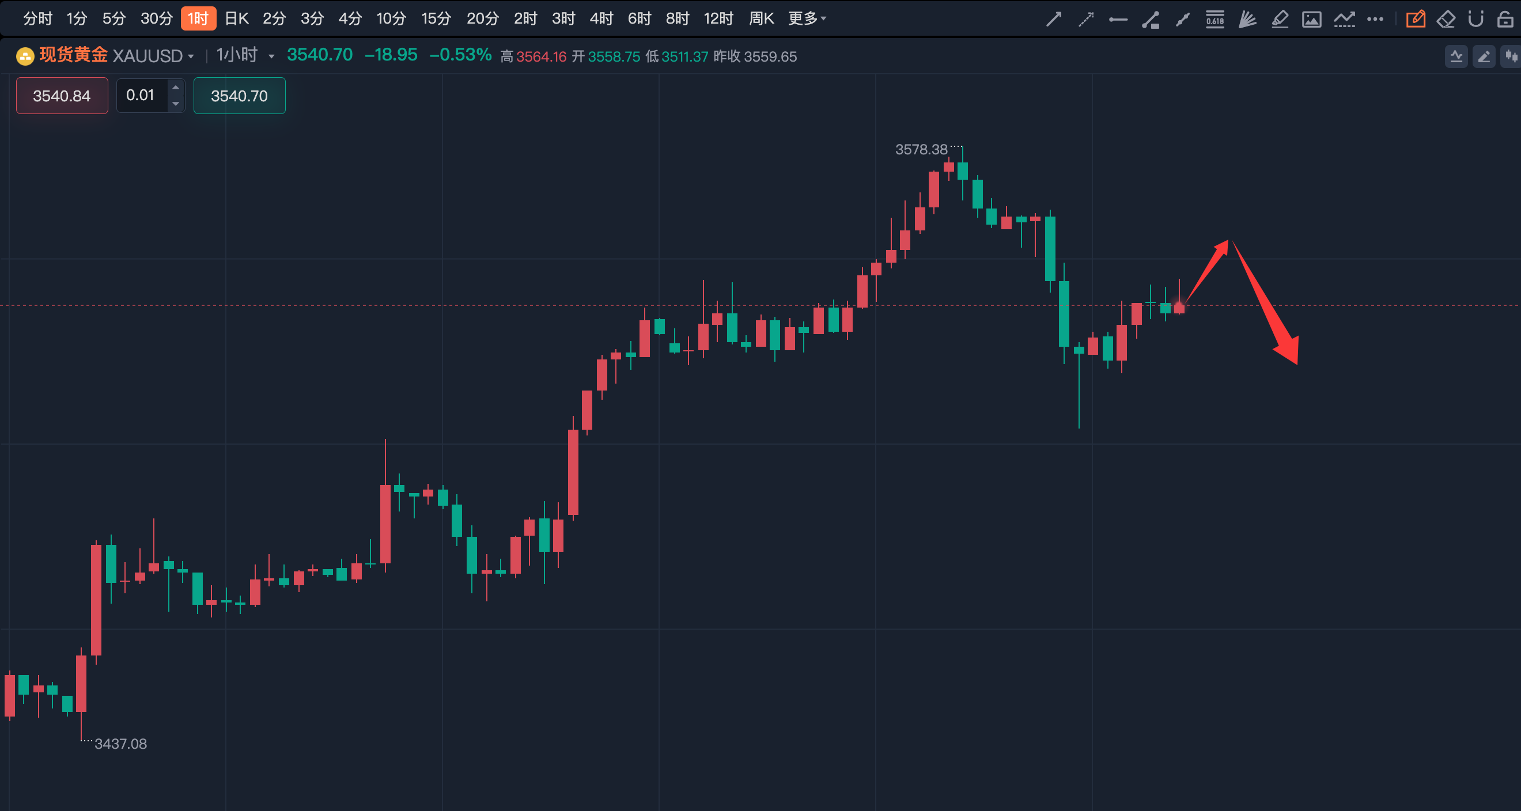This screenshot has width=1521, height=811.
Task: Click the green 3540.70 buy price button
Action: 239,96
